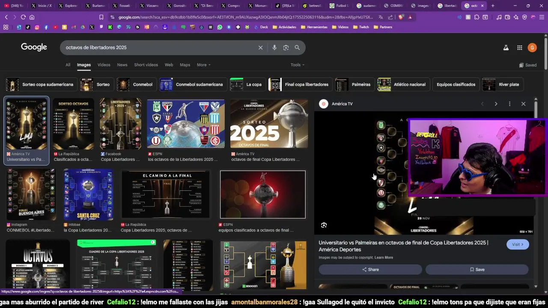The width and height of the screenshot is (548, 308).
Task: Expand the More search filter dropdown
Action: pos(204,65)
